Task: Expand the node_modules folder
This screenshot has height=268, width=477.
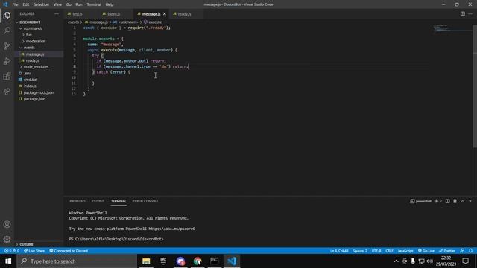Action: point(39,67)
